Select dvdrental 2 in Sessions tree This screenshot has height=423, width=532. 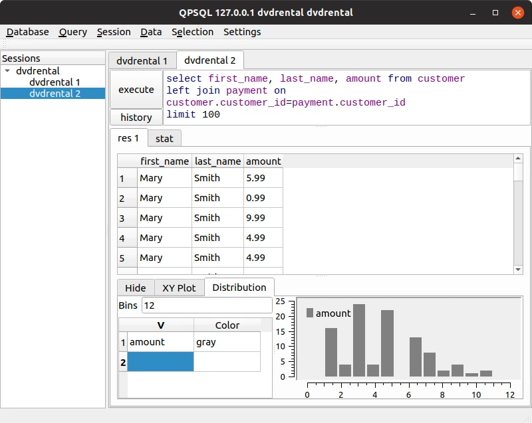pyautogui.click(x=53, y=94)
